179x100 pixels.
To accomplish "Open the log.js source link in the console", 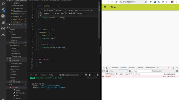I will pos(170,74).
